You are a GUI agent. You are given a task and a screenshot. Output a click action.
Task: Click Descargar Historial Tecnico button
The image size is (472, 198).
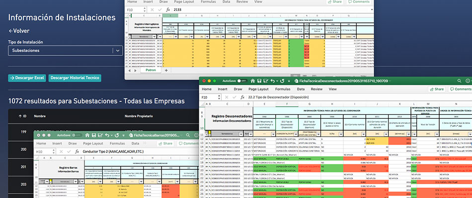75,78
